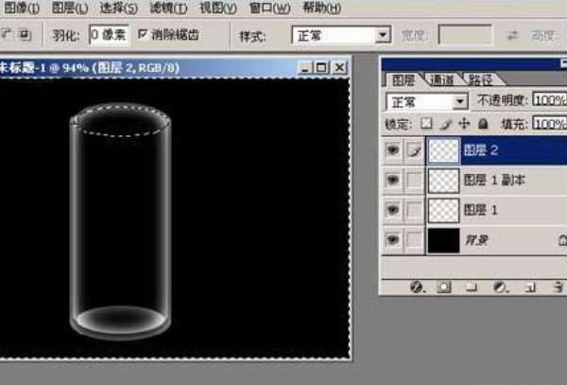Lock position move icon
567x385 pixels.
(x=464, y=124)
